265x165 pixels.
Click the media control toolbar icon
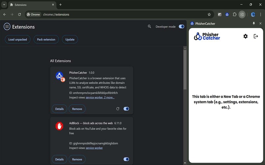point(220,14)
